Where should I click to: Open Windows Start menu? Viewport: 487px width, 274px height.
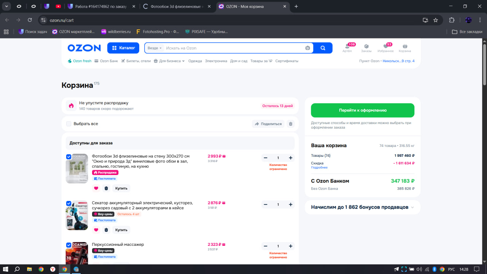pyautogui.click(x=6, y=269)
